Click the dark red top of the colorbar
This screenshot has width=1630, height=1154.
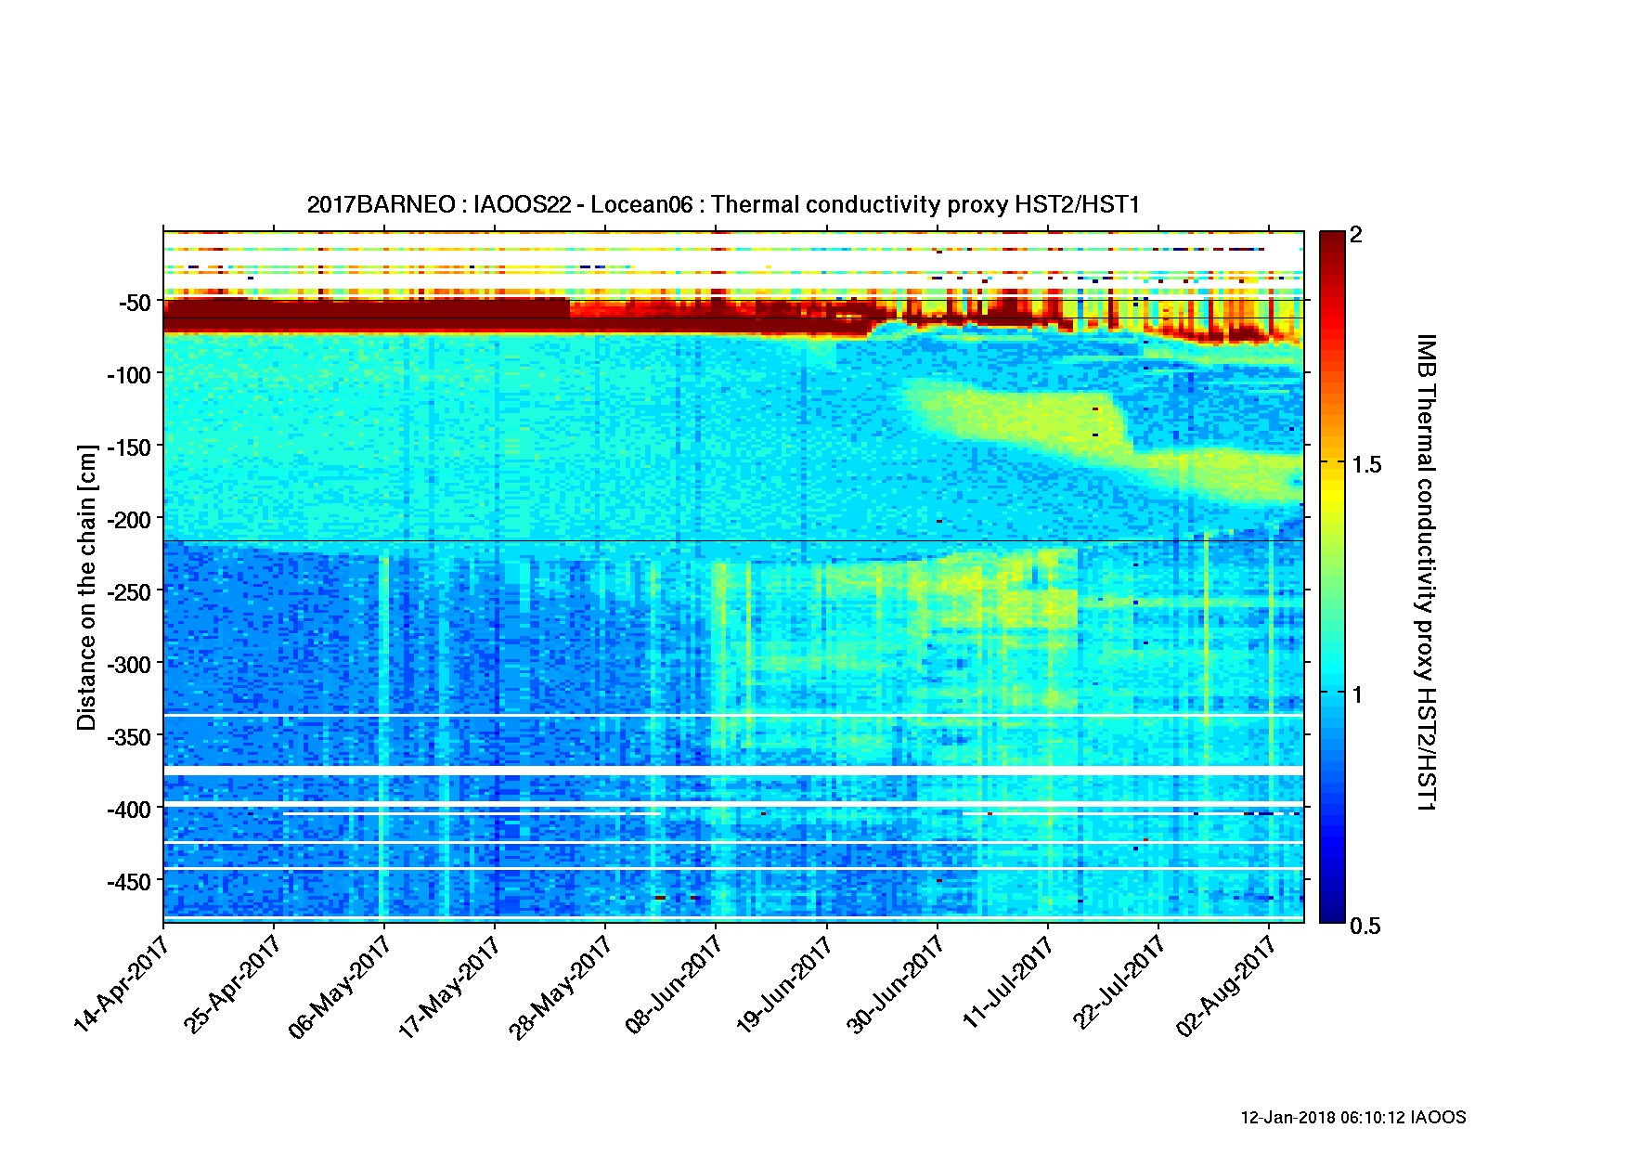click(1332, 240)
